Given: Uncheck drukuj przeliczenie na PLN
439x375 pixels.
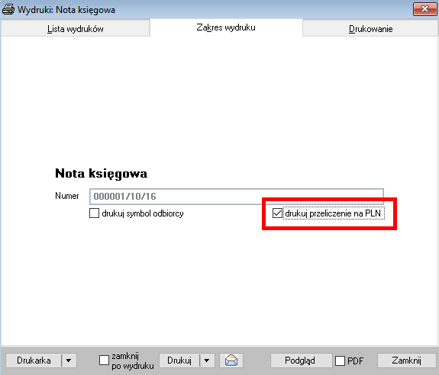Looking at the screenshot, I should click(277, 213).
